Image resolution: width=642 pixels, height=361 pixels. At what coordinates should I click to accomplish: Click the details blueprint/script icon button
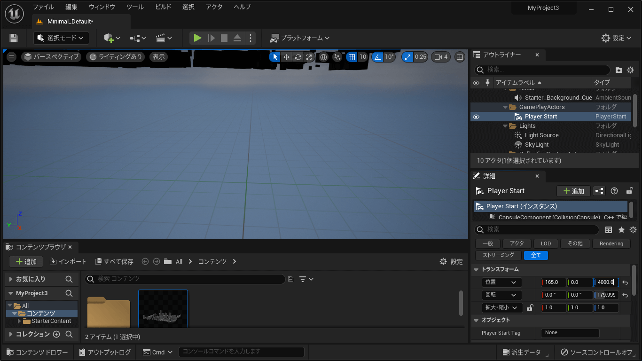(599, 191)
